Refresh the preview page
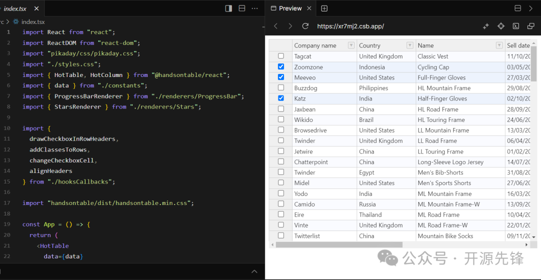The height and width of the screenshot is (280, 541). point(305,26)
